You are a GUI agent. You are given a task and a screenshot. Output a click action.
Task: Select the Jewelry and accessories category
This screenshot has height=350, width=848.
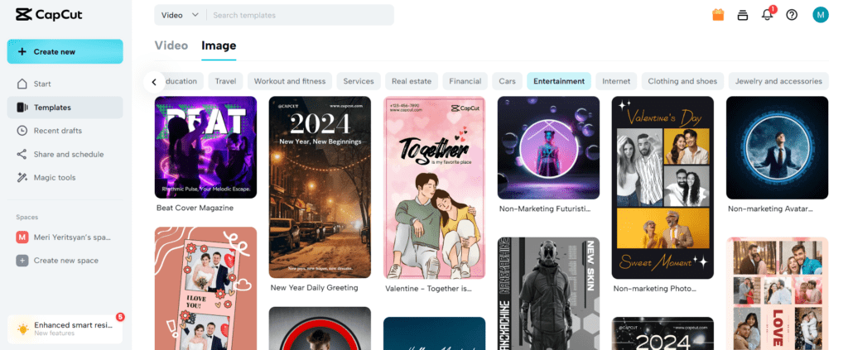[x=778, y=82]
